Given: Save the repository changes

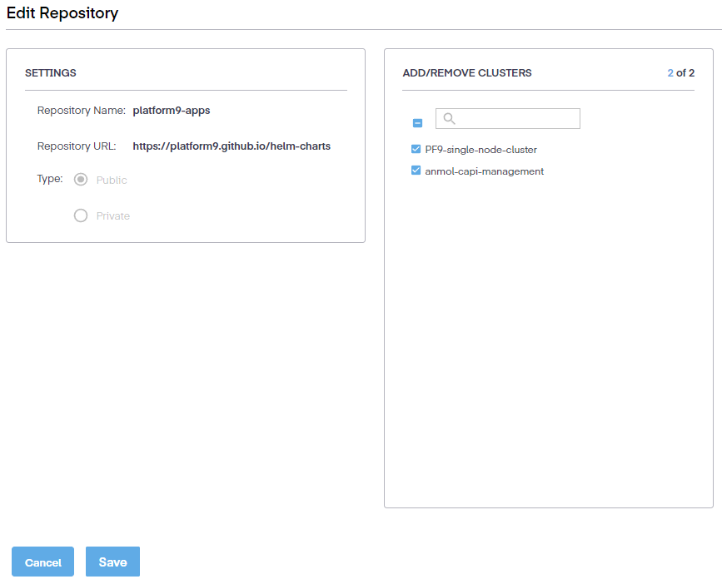Looking at the screenshot, I should (x=112, y=562).
